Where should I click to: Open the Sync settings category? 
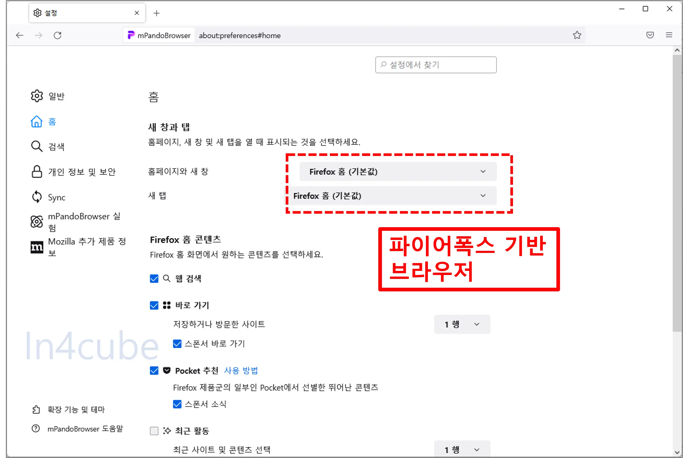(57, 198)
